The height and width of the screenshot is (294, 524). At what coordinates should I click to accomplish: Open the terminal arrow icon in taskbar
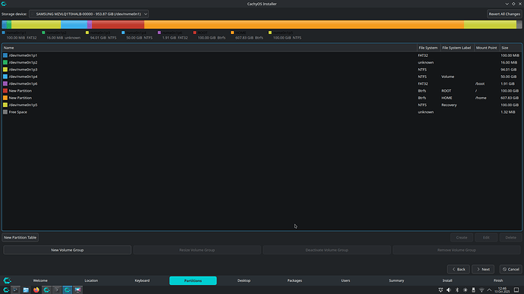click(x=57, y=289)
